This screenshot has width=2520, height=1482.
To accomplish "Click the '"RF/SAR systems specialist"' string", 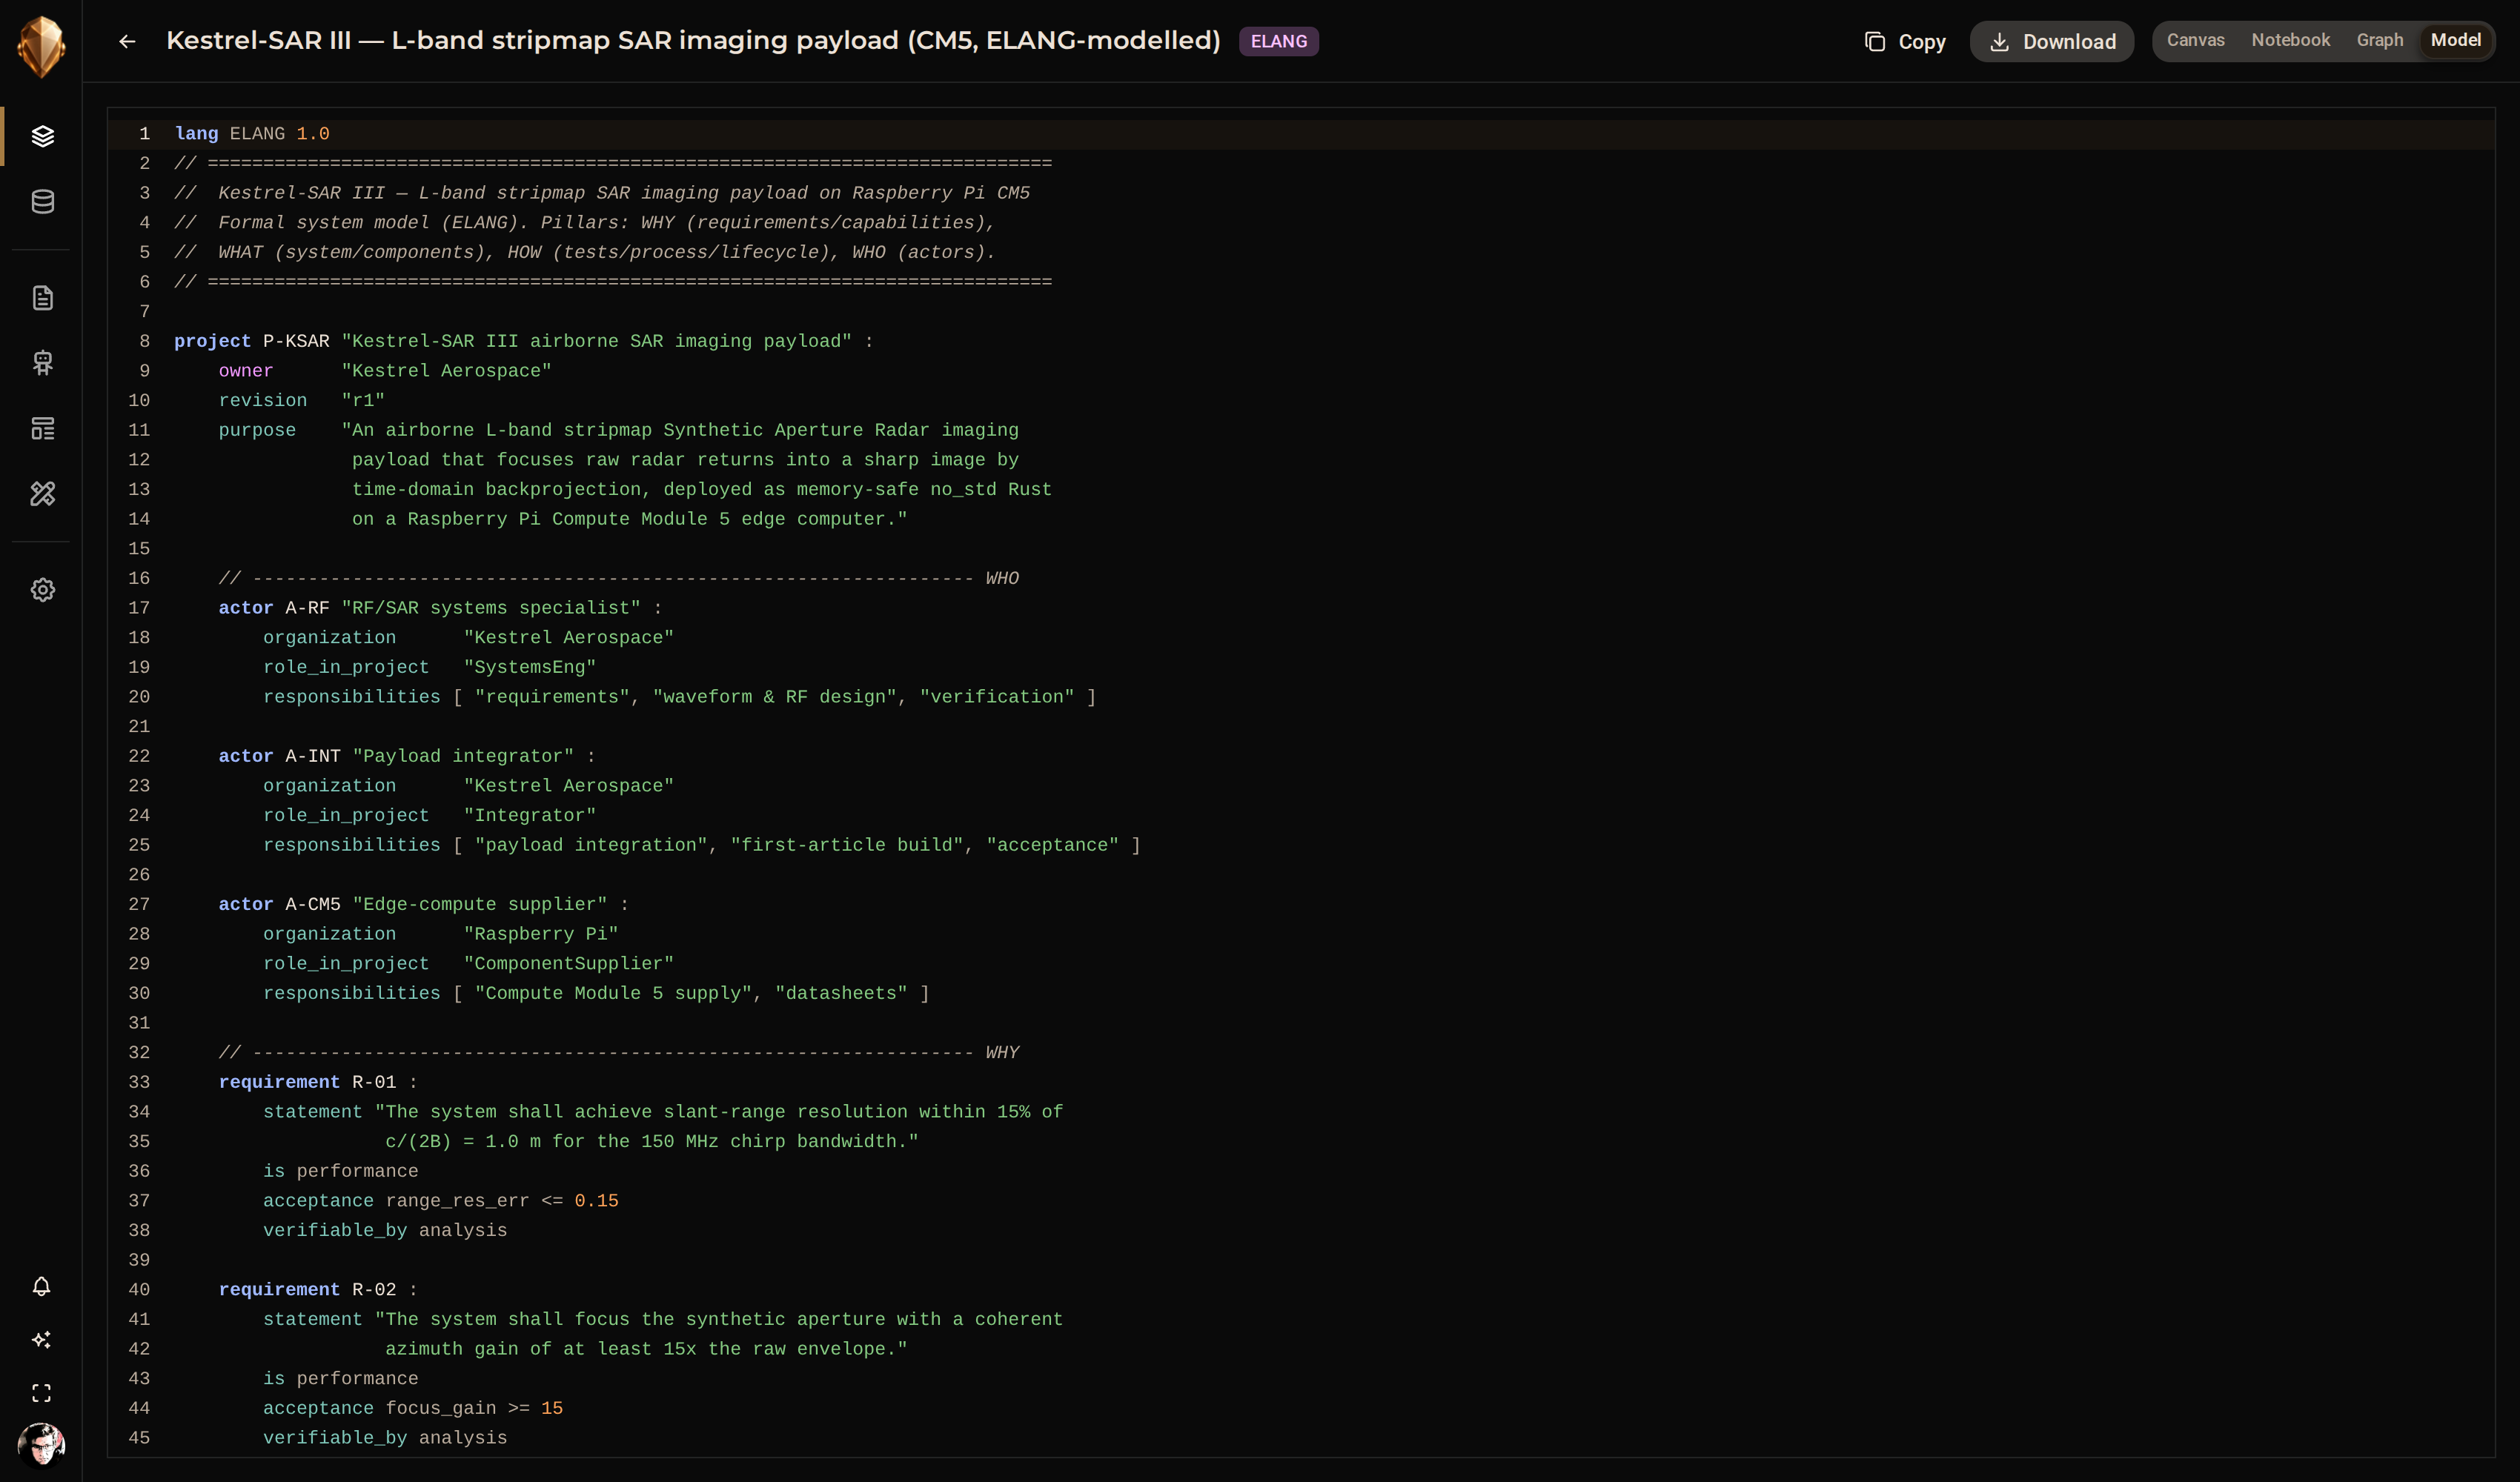I will tap(491, 608).
